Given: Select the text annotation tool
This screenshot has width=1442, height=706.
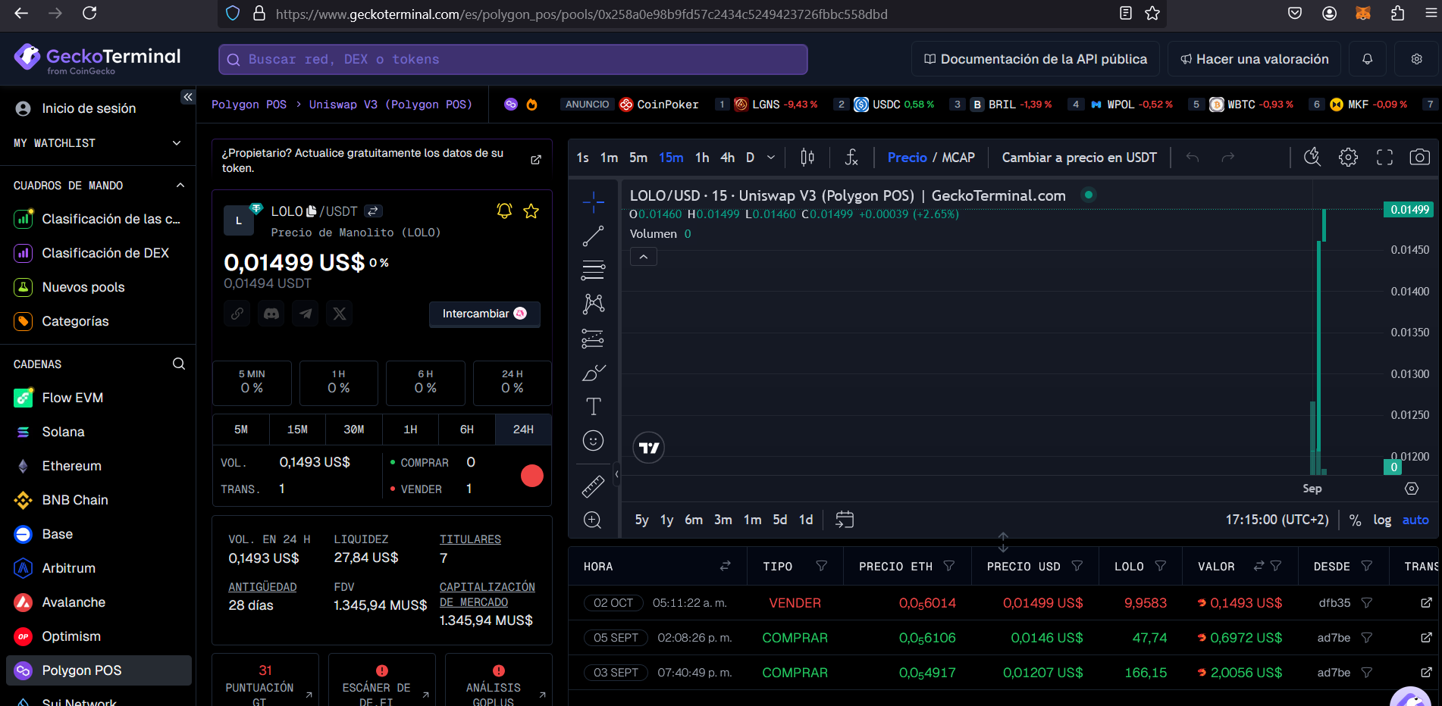Looking at the screenshot, I should point(593,407).
